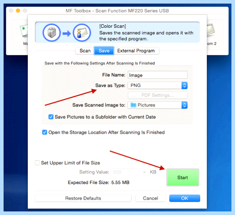The image size is (235, 215).
Task: Select the Save tab
Action: pos(104,51)
